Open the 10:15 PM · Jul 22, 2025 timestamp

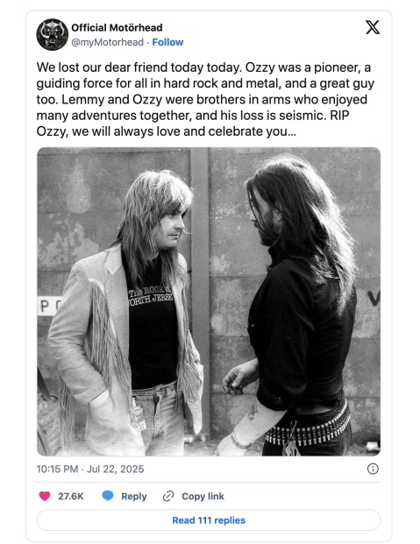pyautogui.click(x=90, y=469)
